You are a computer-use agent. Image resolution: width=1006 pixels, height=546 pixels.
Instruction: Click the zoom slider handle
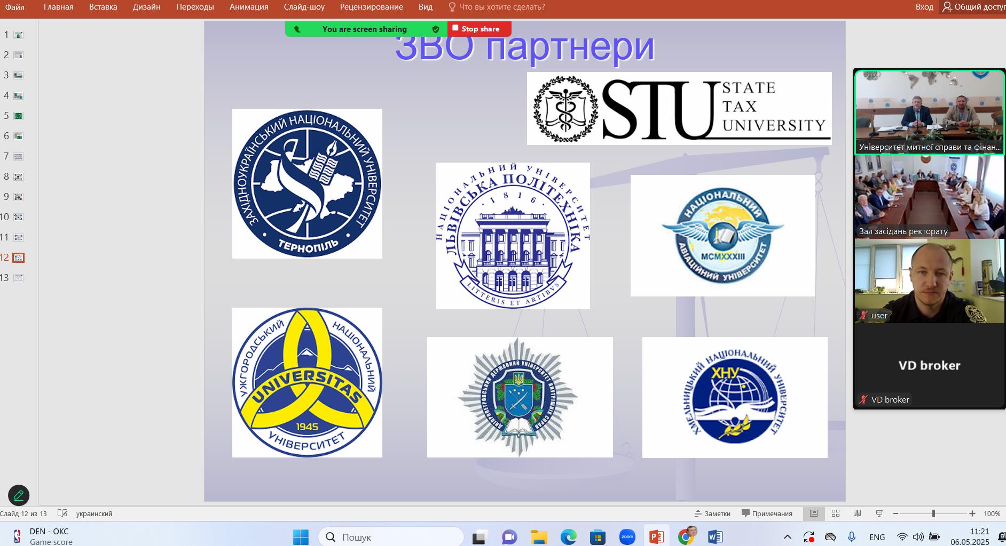pos(933,513)
